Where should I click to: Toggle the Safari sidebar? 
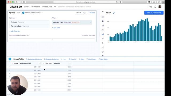click(24, 2)
